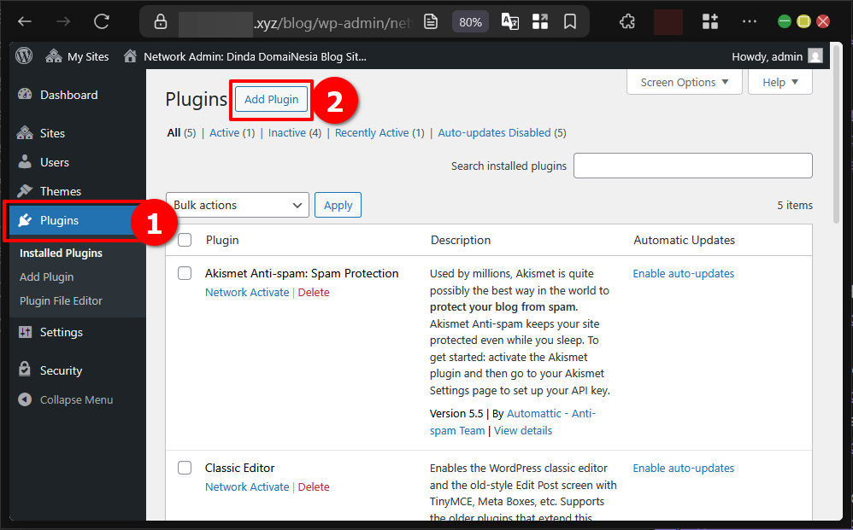Open the Bulk actions dropdown

click(x=237, y=205)
